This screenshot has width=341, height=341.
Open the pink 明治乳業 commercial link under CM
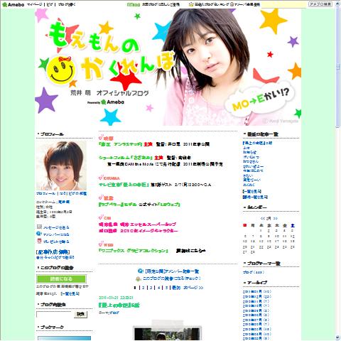pos(137,224)
